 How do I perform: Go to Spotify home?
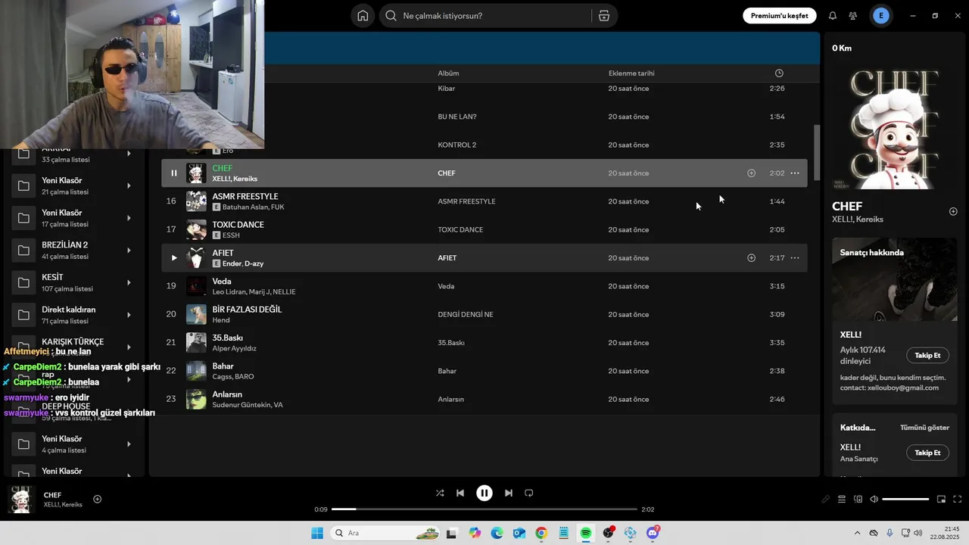[x=363, y=16]
